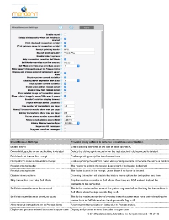Click info icon beside Receipt printing header
Screen dimensions: 169x220
61,49
